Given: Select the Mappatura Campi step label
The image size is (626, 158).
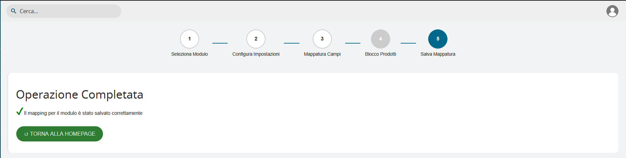Looking at the screenshot, I should (322, 54).
